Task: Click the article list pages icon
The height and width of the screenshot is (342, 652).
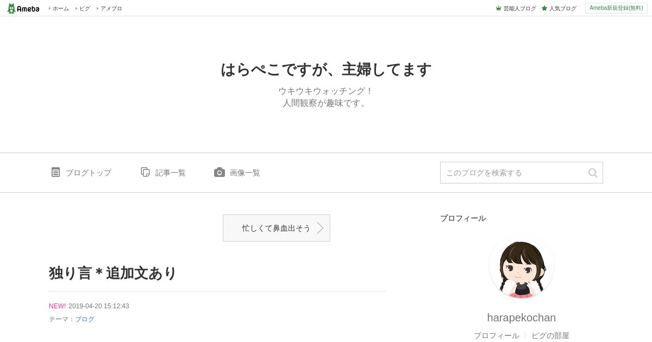Action: (x=145, y=172)
